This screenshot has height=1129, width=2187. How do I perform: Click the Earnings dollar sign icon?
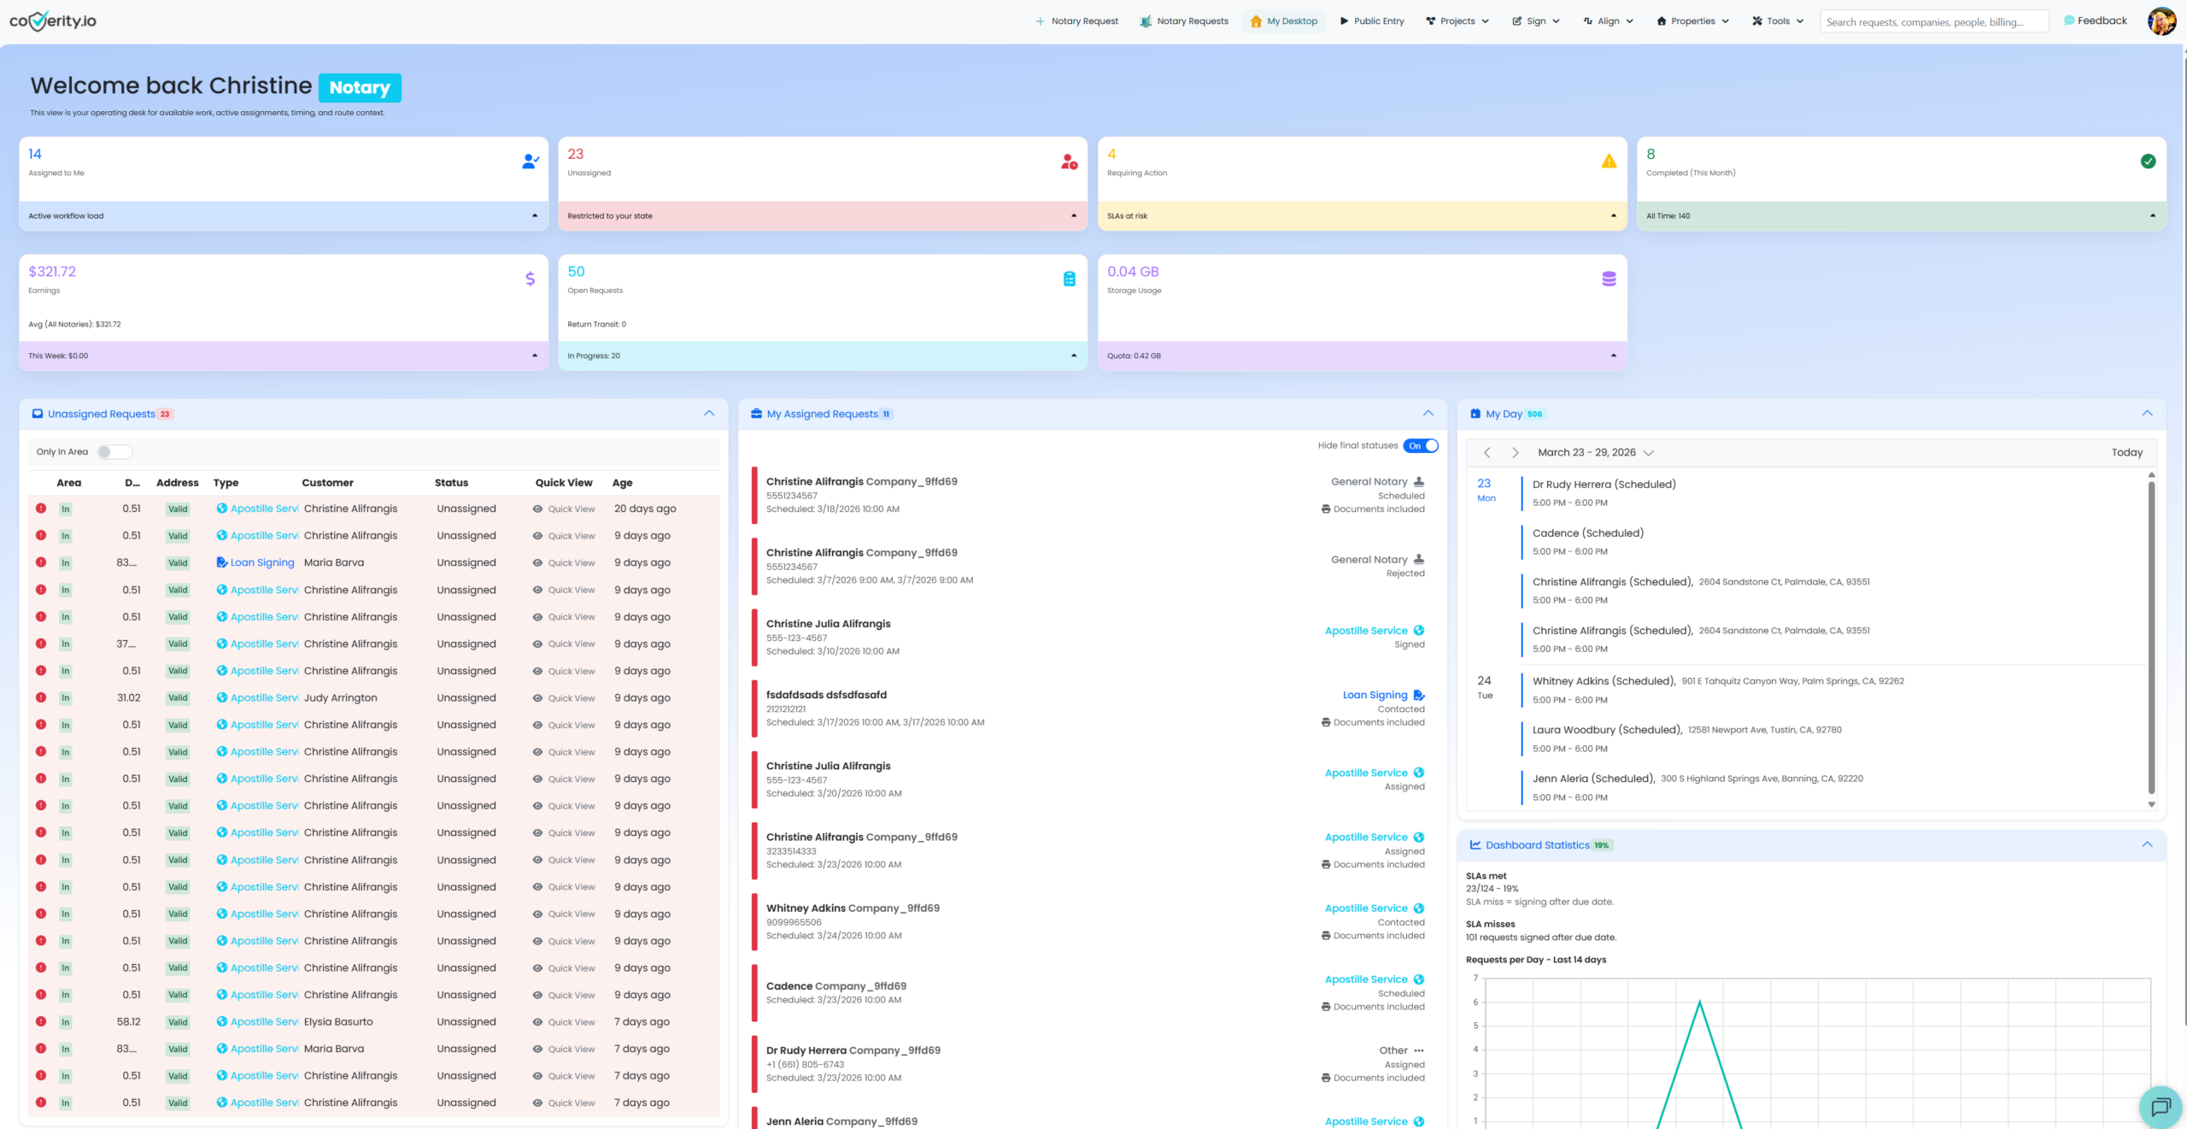click(x=530, y=279)
